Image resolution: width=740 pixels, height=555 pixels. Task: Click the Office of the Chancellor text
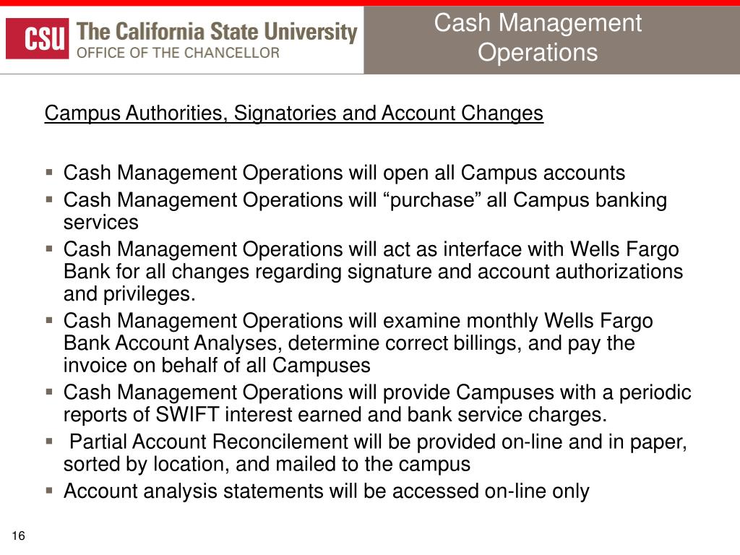pyautogui.click(x=178, y=53)
